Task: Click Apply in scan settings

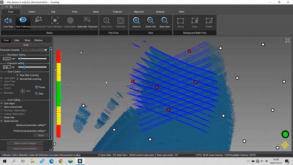Action: [41, 135]
